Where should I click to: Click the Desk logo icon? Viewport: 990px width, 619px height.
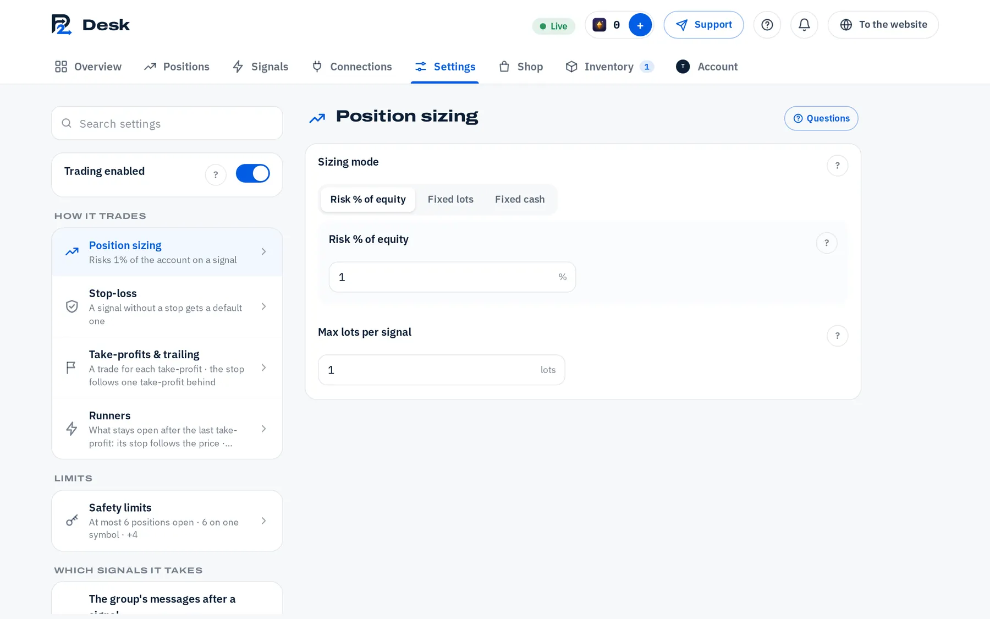tap(62, 25)
